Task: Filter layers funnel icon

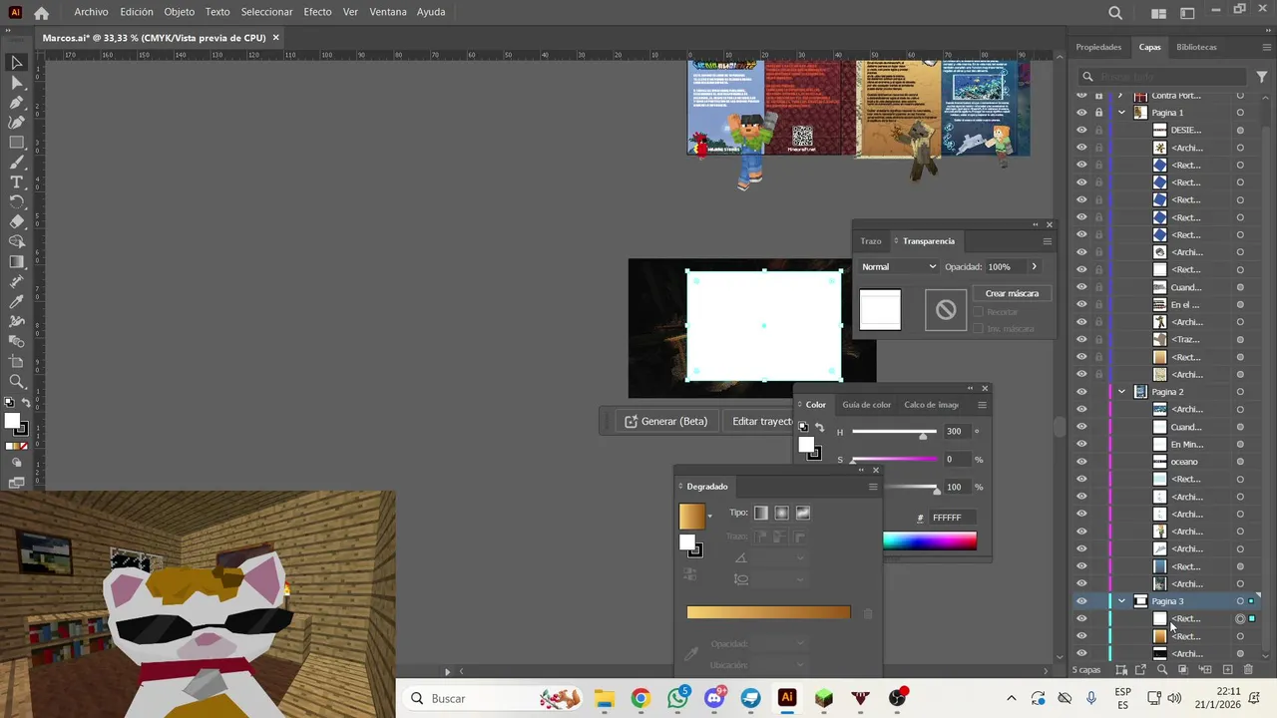Action: tap(1261, 77)
